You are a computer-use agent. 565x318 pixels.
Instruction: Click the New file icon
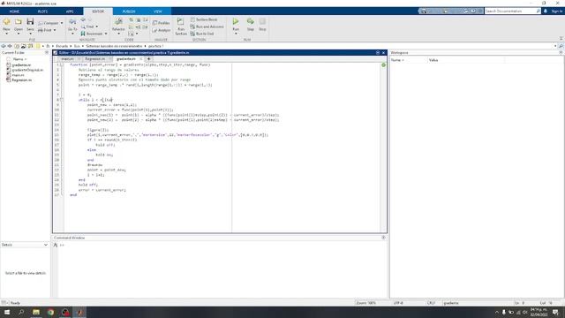pos(6,21)
